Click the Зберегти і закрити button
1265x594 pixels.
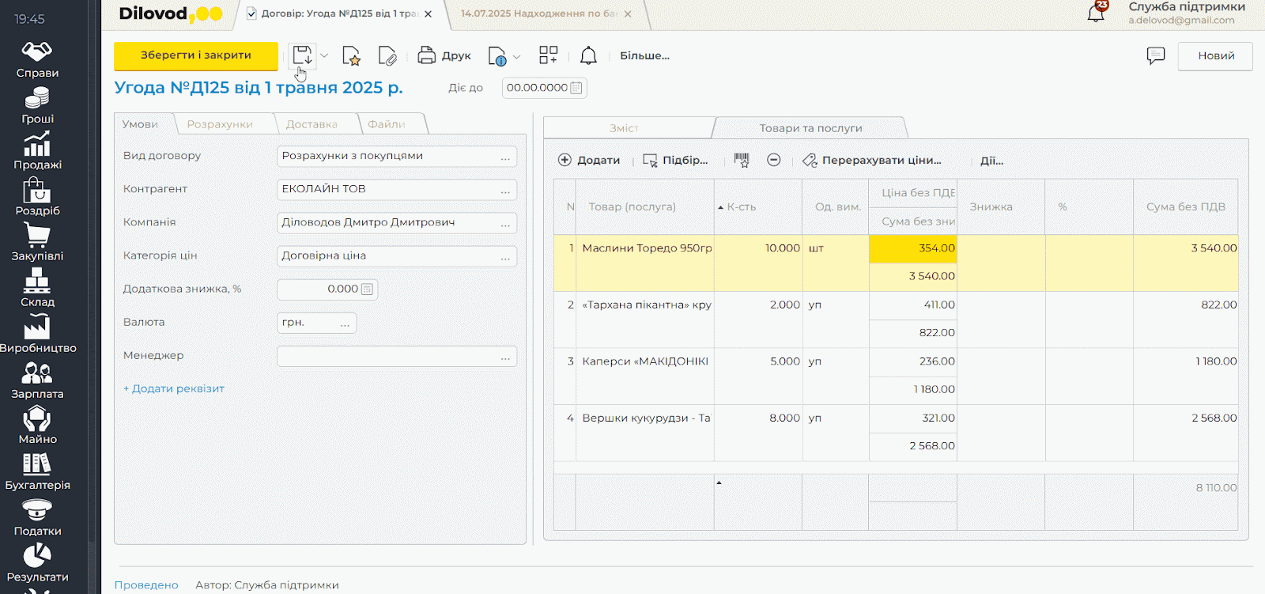196,55
